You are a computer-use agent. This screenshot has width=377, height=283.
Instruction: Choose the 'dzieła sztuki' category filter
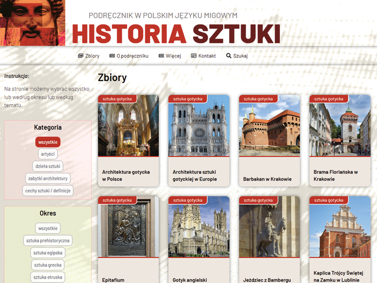(x=48, y=166)
